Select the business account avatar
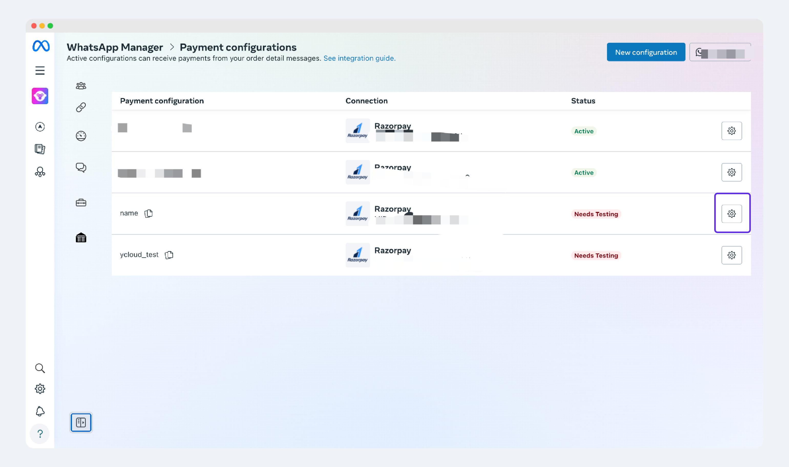789x467 pixels. click(40, 96)
